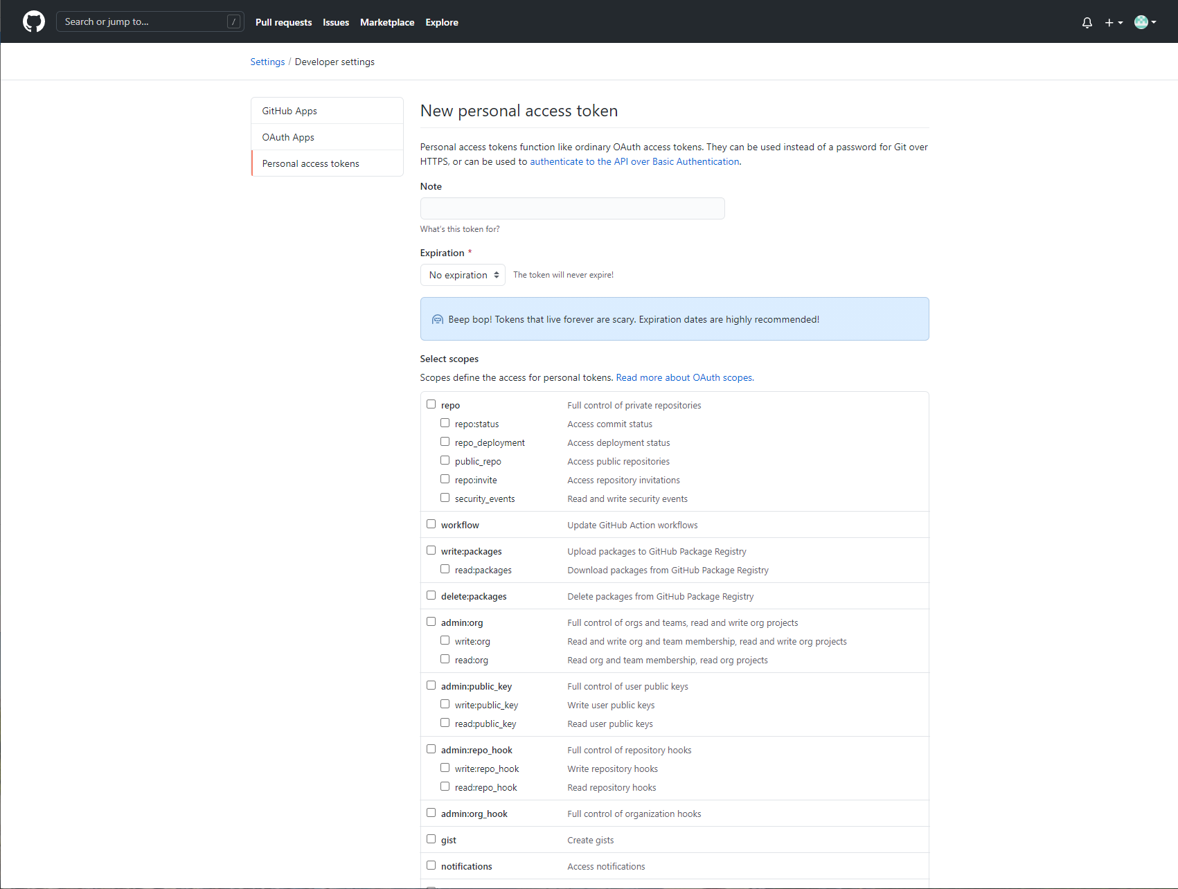This screenshot has height=889, width=1178.
Task: Tick the read:packages checkbox
Action: (x=445, y=569)
